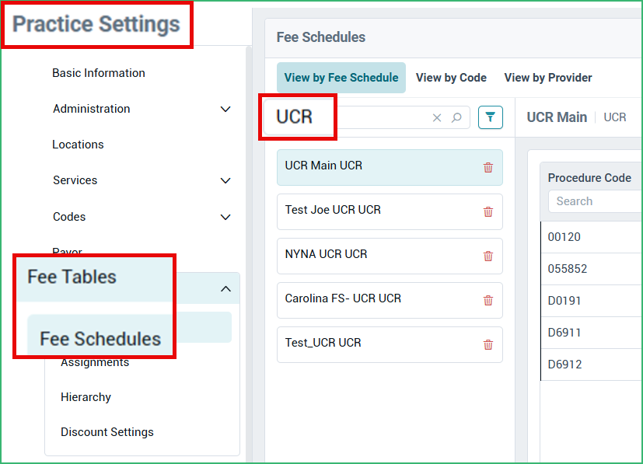Select View by Fee Schedule tab
Screen dimensions: 643x464
(x=341, y=78)
